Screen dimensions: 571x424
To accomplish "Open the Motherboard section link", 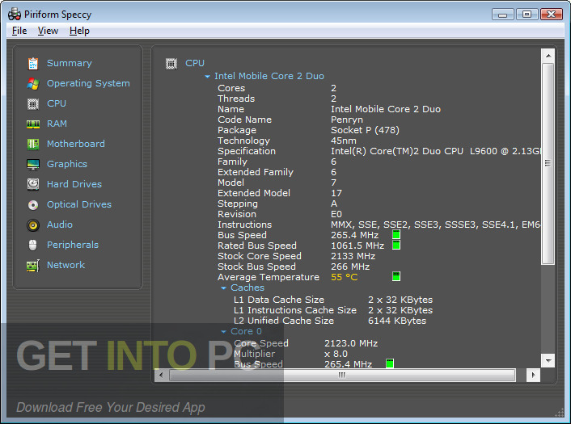I will [x=76, y=144].
